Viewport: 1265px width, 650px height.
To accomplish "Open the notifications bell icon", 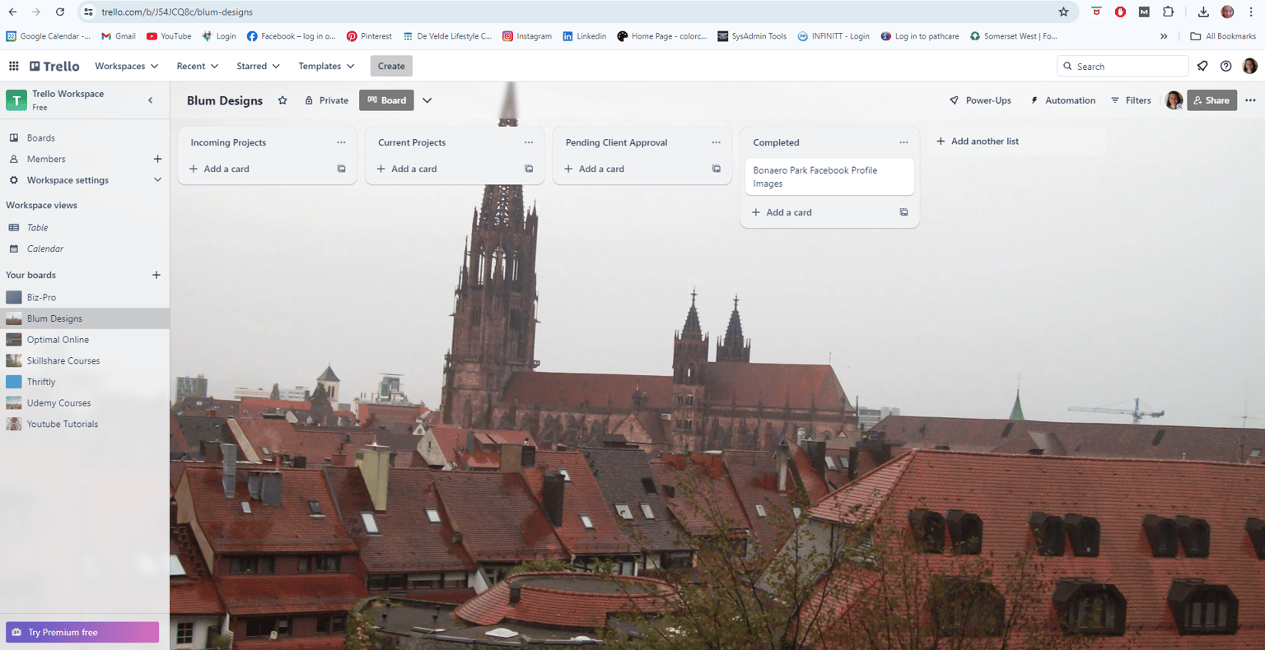I will 1202,66.
